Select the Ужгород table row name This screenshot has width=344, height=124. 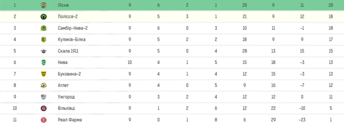point(66,97)
